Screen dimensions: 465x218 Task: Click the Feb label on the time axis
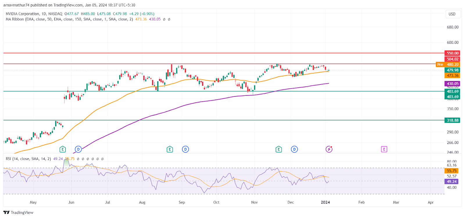[362, 202]
